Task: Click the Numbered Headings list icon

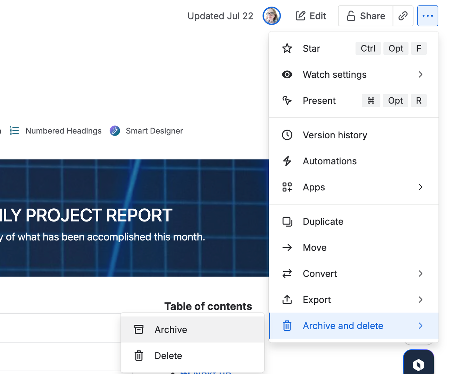Action: pyautogui.click(x=14, y=131)
